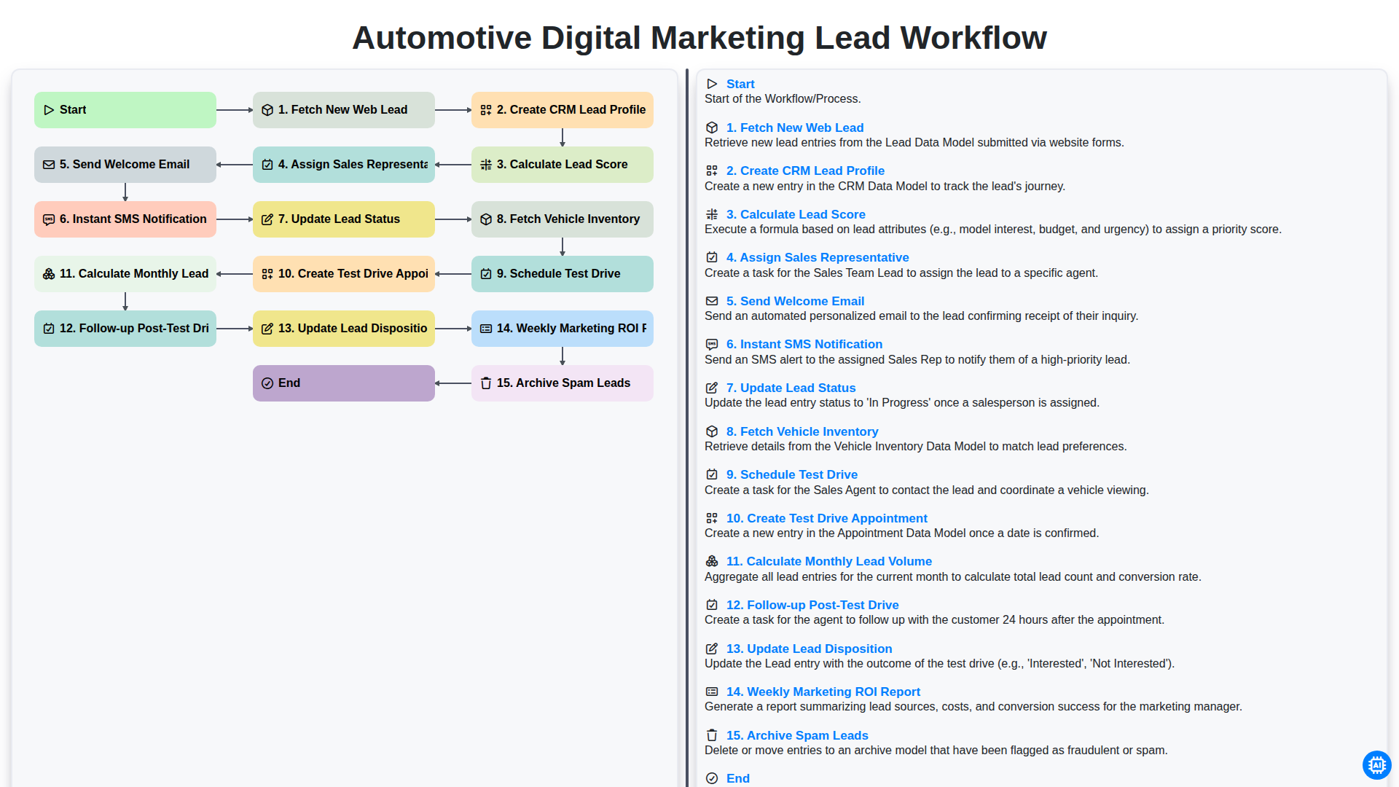Open the AI assistant chip button
Image resolution: width=1399 pixels, height=787 pixels.
(x=1376, y=765)
